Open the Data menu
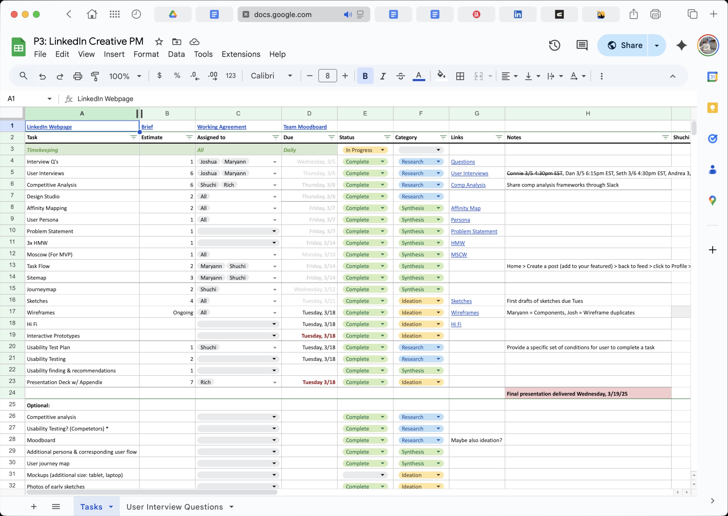 click(176, 54)
